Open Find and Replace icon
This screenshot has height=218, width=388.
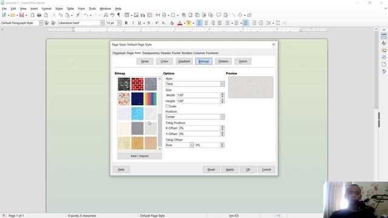106,15
